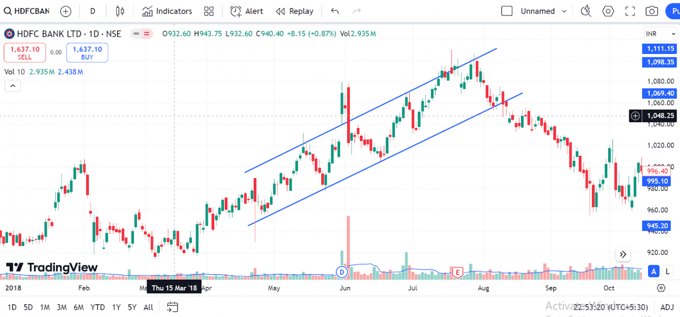The width and height of the screenshot is (680, 317).
Task: Disable the A auto-scale toggle
Action: tap(653, 271)
